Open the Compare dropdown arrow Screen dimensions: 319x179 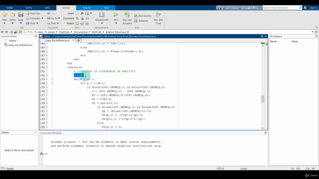tap(42, 18)
